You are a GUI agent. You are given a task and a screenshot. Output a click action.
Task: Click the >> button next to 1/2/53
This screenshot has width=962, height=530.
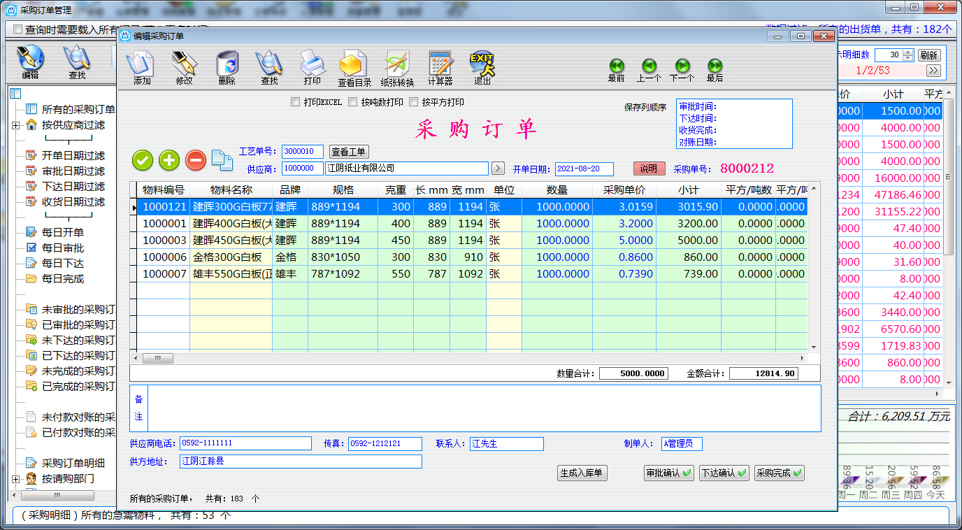pos(933,71)
